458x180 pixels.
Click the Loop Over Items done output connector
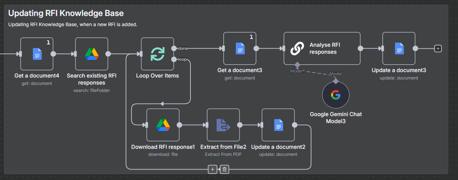tap(174, 48)
